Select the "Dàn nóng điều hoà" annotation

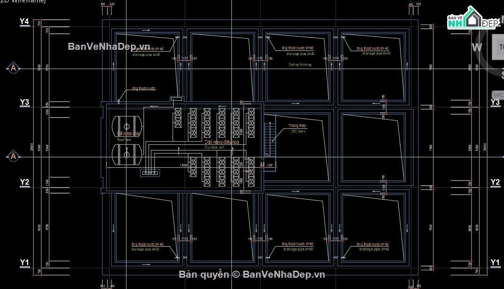[222, 142]
